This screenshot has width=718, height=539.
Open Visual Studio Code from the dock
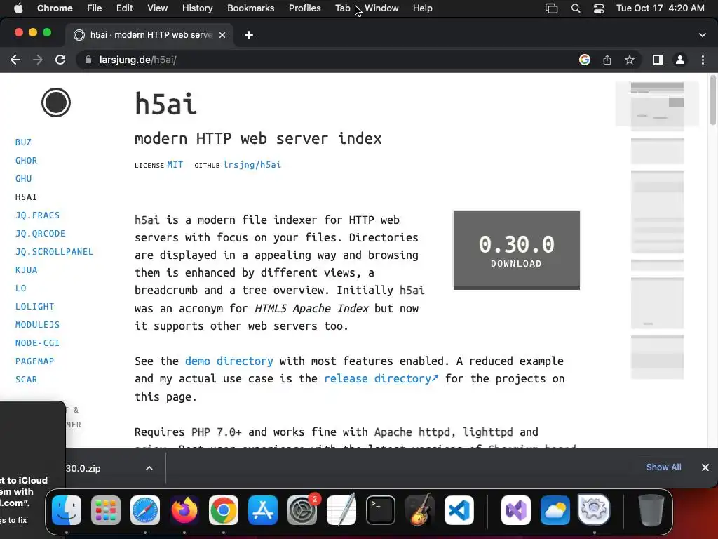(x=459, y=510)
